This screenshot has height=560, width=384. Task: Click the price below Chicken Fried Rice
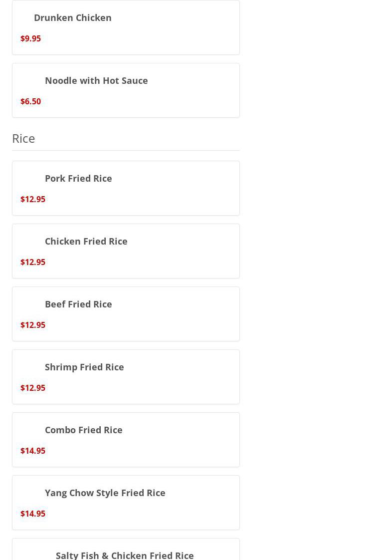[x=33, y=262]
